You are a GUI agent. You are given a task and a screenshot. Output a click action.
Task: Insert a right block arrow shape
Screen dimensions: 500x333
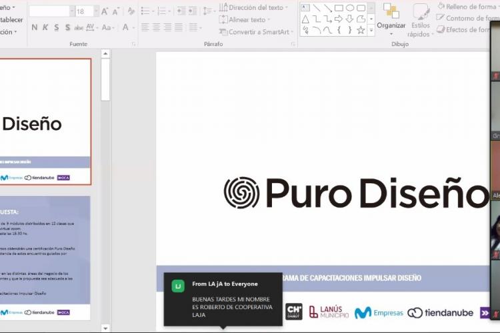[x=339, y=19]
